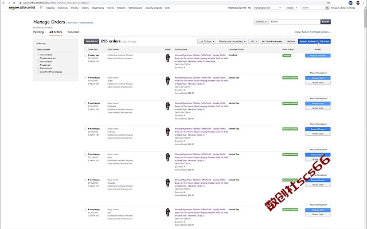367x229 pixels.
Task: Click the top navigation search magnifier icon
Action: coord(327,7)
